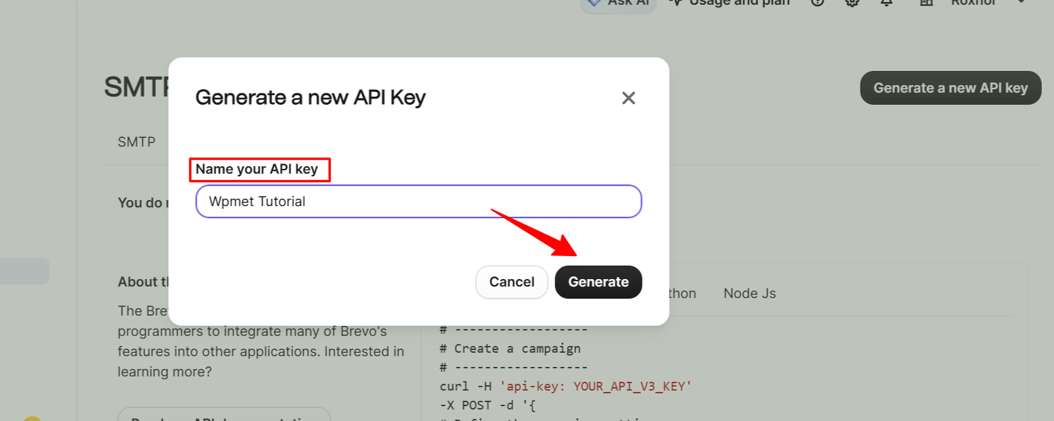Open the Ask AI assistant
Viewport: 1054px width, 421px height.
coord(617,4)
